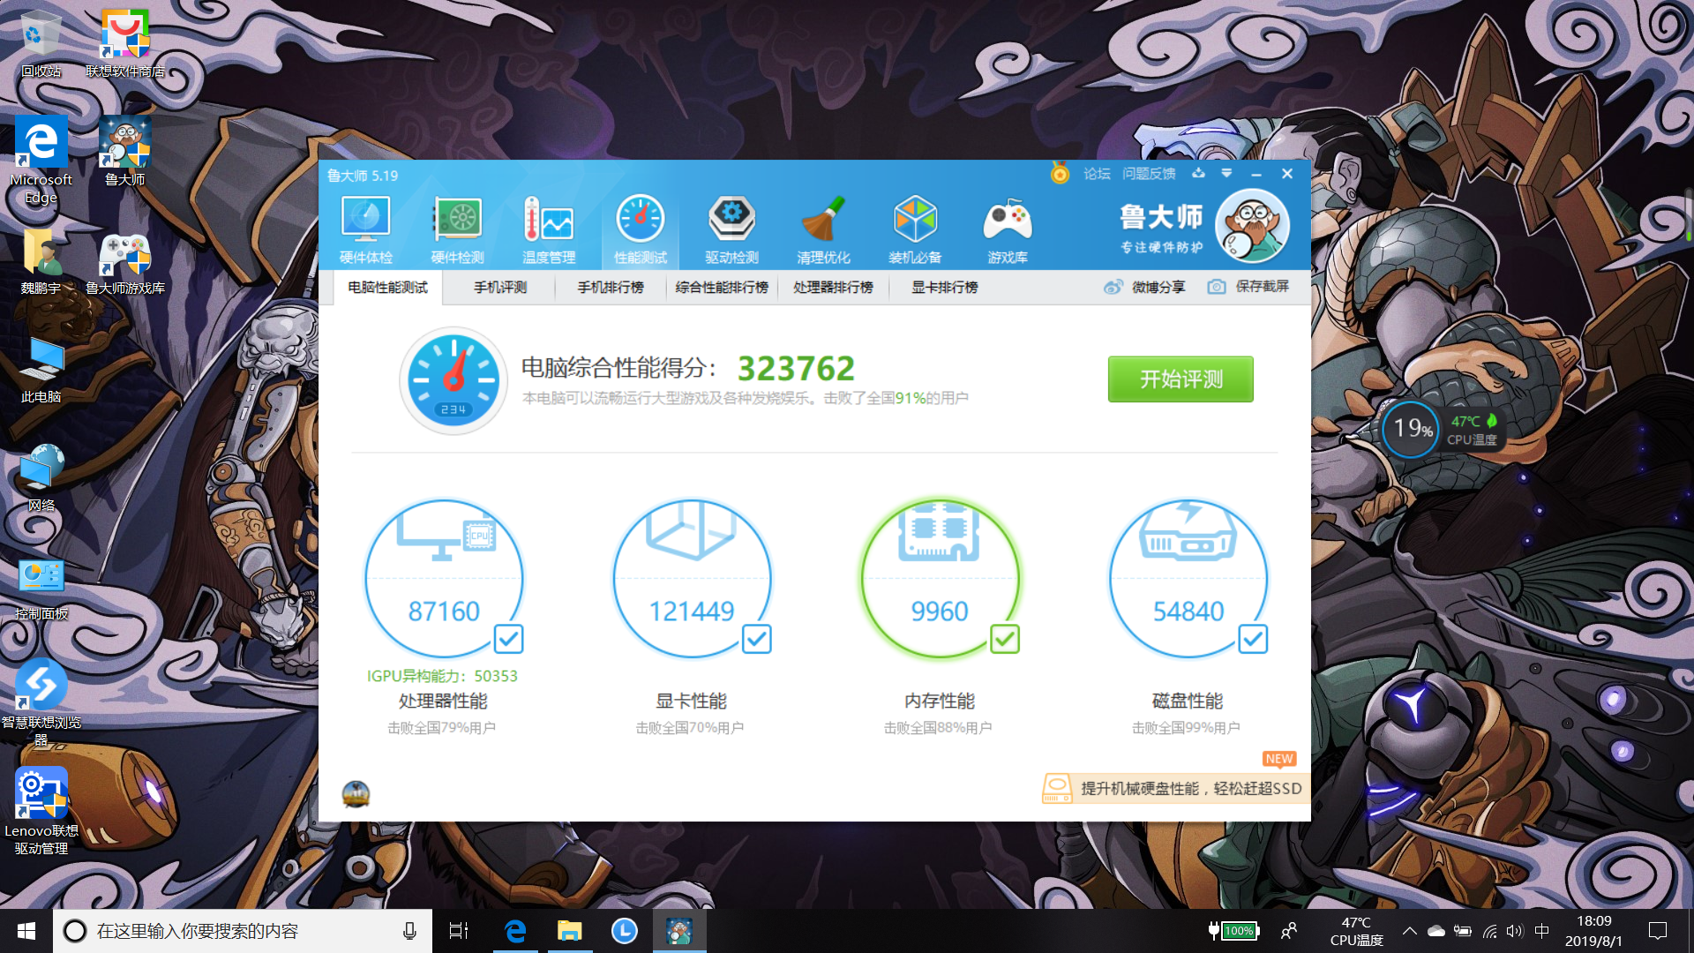Click the taskbar microphone voice search icon
Image resolution: width=1694 pixels, height=953 pixels.
click(409, 931)
